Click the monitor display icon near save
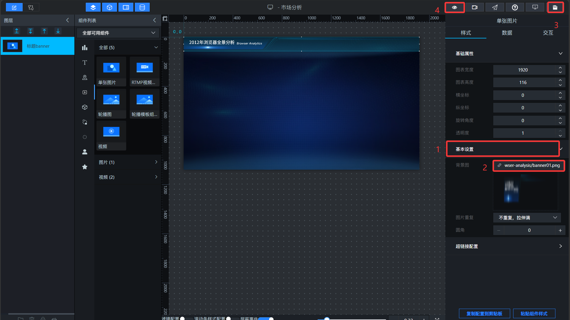Screen dimensions: 570x320 point(535,7)
